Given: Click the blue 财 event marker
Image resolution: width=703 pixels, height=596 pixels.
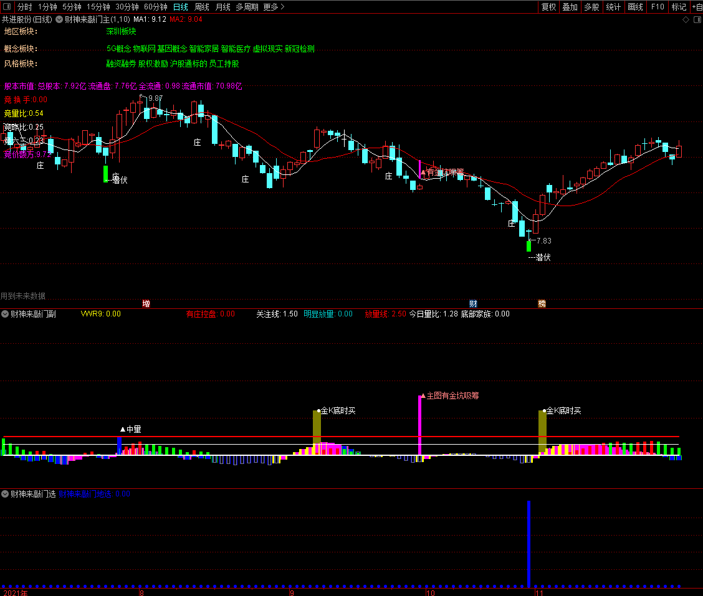Looking at the screenshot, I should tap(474, 304).
